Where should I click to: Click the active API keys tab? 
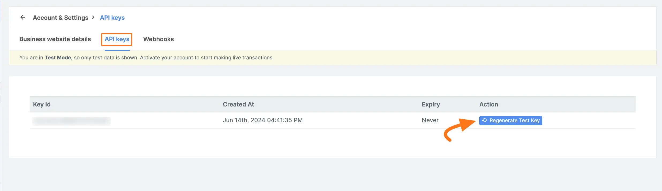[x=116, y=39]
